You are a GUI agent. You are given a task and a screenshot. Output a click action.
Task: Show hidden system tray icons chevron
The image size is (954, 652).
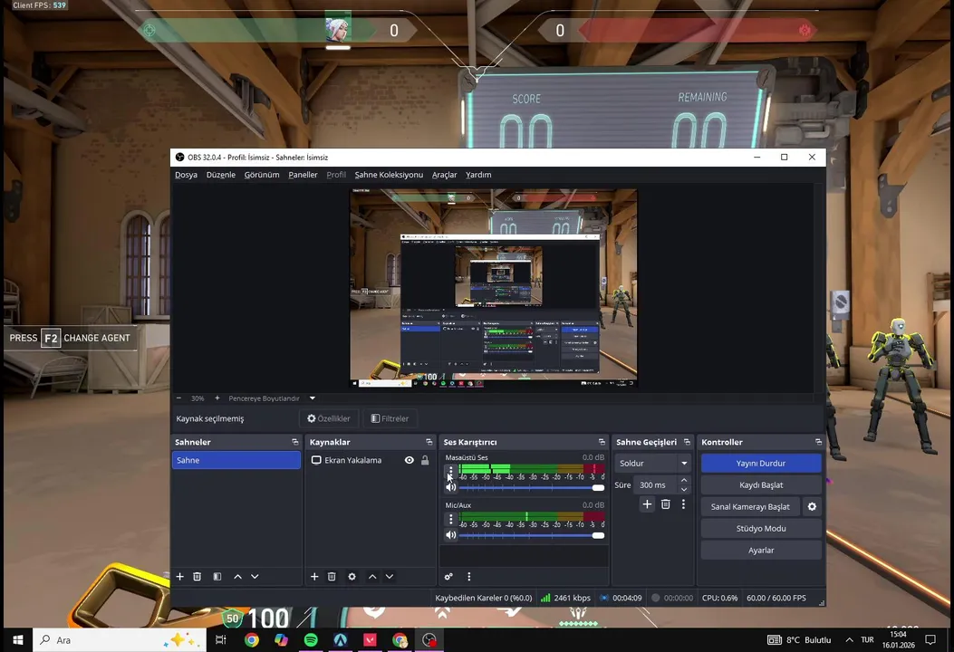click(849, 640)
